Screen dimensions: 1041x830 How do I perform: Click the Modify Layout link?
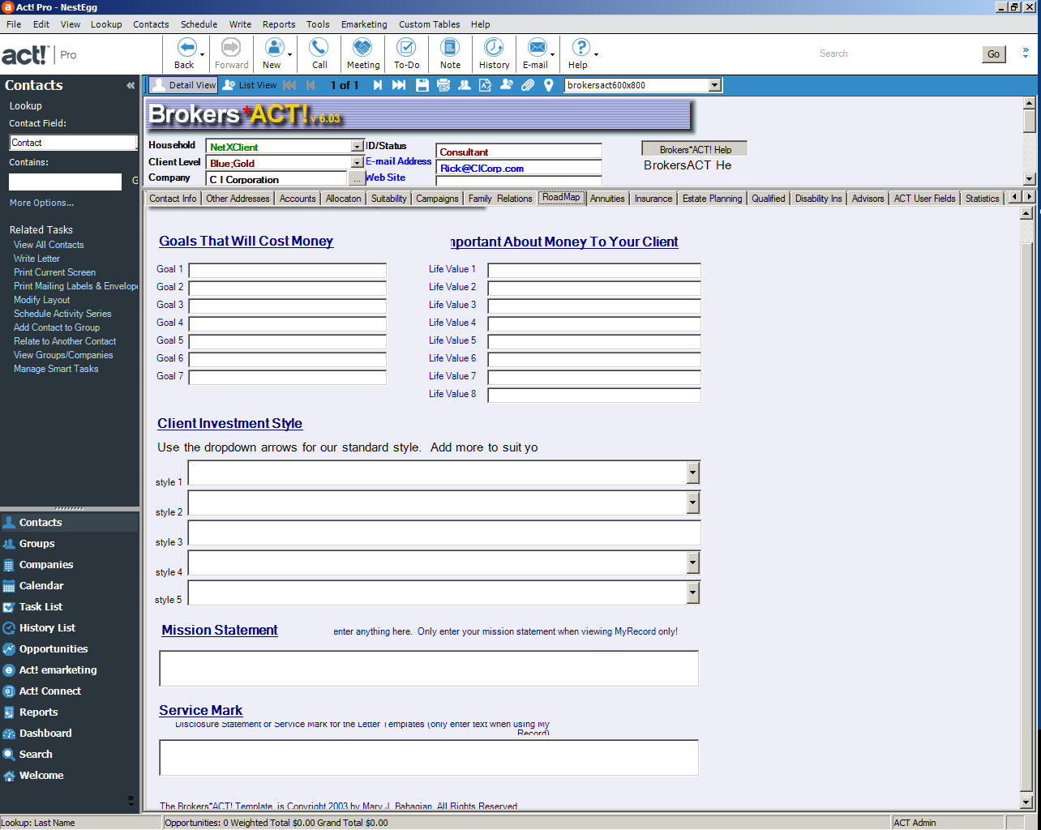pyautogui.click(x=42, y=300)
